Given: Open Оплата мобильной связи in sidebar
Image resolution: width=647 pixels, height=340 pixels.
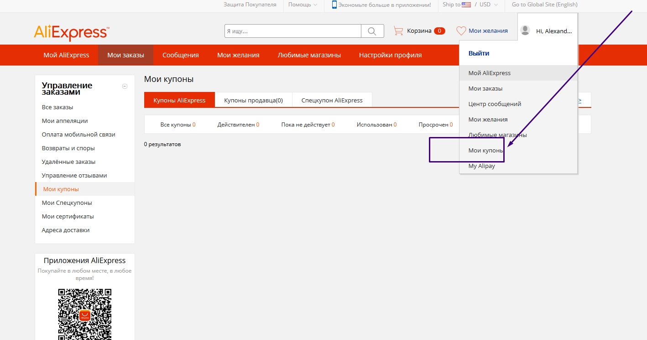Looking at the screenshot, I should [78, 135].
